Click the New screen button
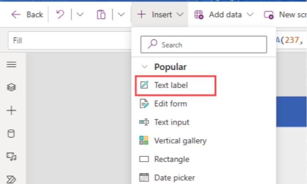The width and height of the screenshot is (307, 184). pos(285,15)
